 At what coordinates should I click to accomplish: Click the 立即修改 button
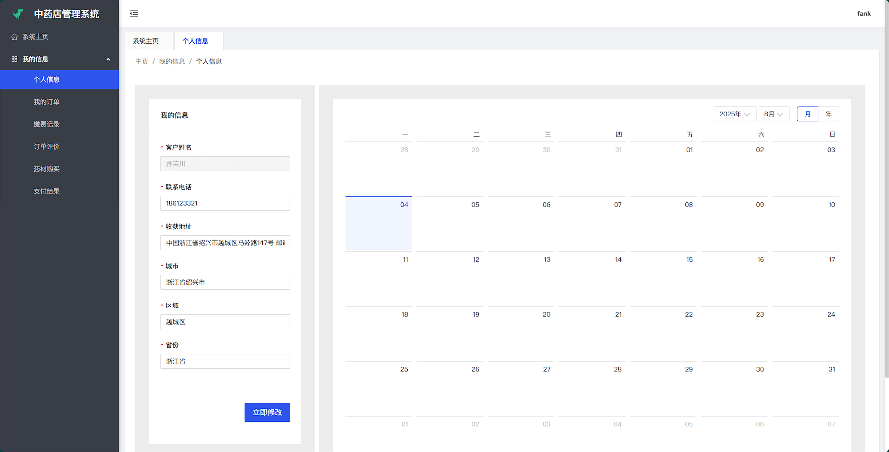(267, 412)
